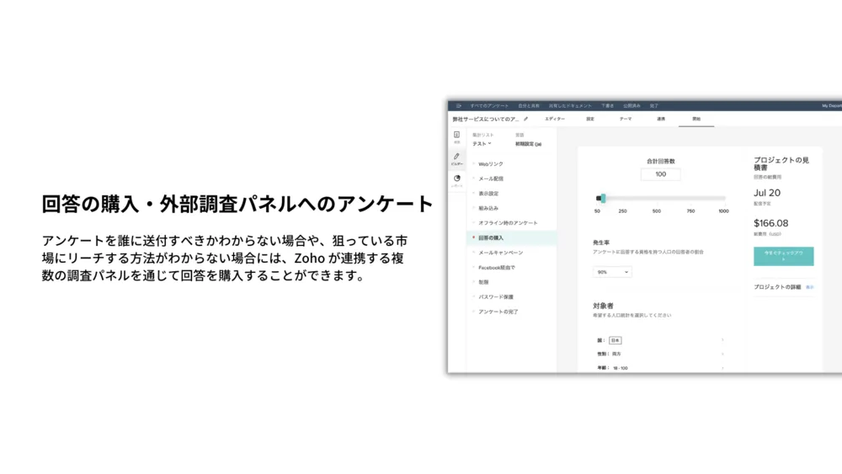The height and width of the screenshot is (474, 842).
Task: Switch to the 開始 tab
Action: (x=696, y=119)
